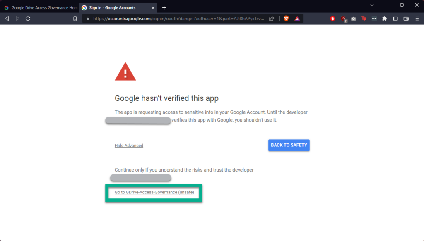Click the BACK TO SAFETY button
424x241 pixels.
289,145
